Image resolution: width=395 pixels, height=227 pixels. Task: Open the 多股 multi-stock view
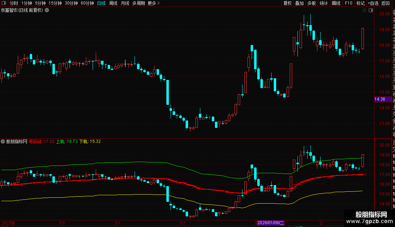coord(311,3)
